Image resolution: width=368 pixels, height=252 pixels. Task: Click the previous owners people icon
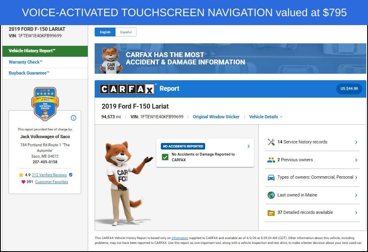coord(271,160)
